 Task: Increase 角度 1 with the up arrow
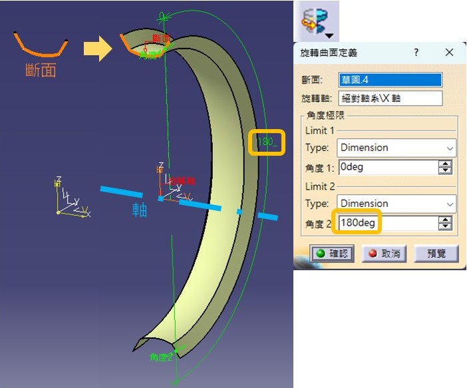point(445,164)
